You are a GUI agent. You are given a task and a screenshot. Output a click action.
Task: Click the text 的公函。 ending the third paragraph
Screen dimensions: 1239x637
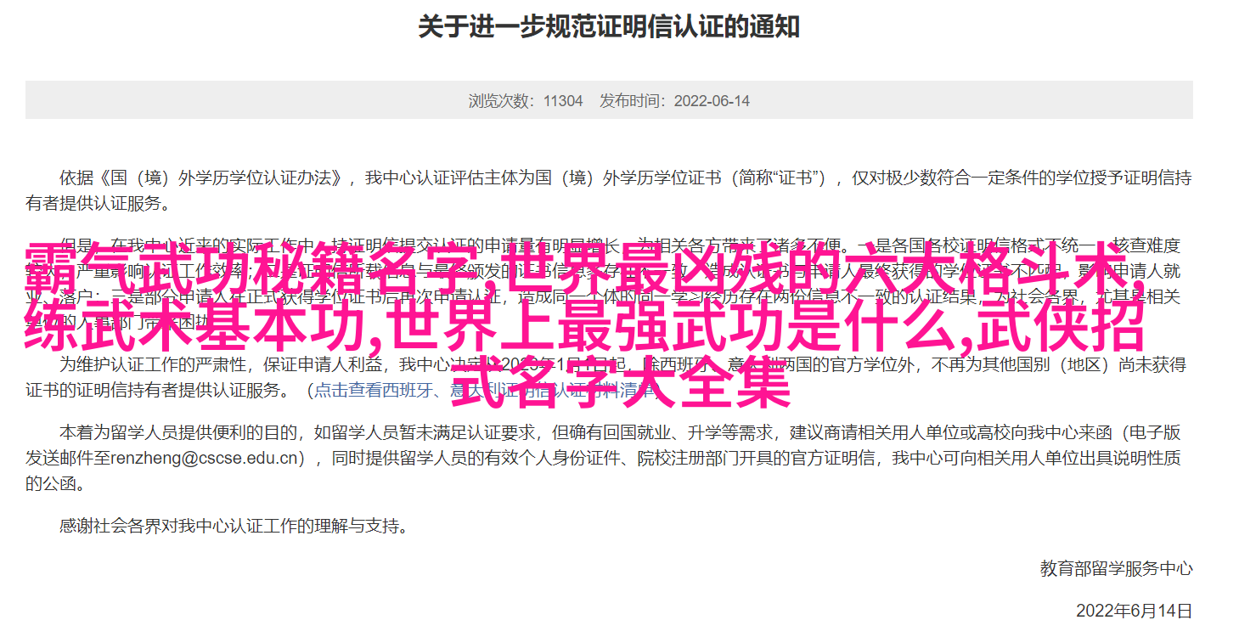(55, 485)
